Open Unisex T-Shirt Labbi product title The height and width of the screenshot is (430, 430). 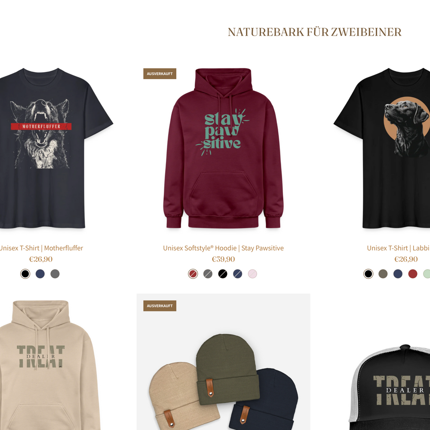tap(399, 248)
